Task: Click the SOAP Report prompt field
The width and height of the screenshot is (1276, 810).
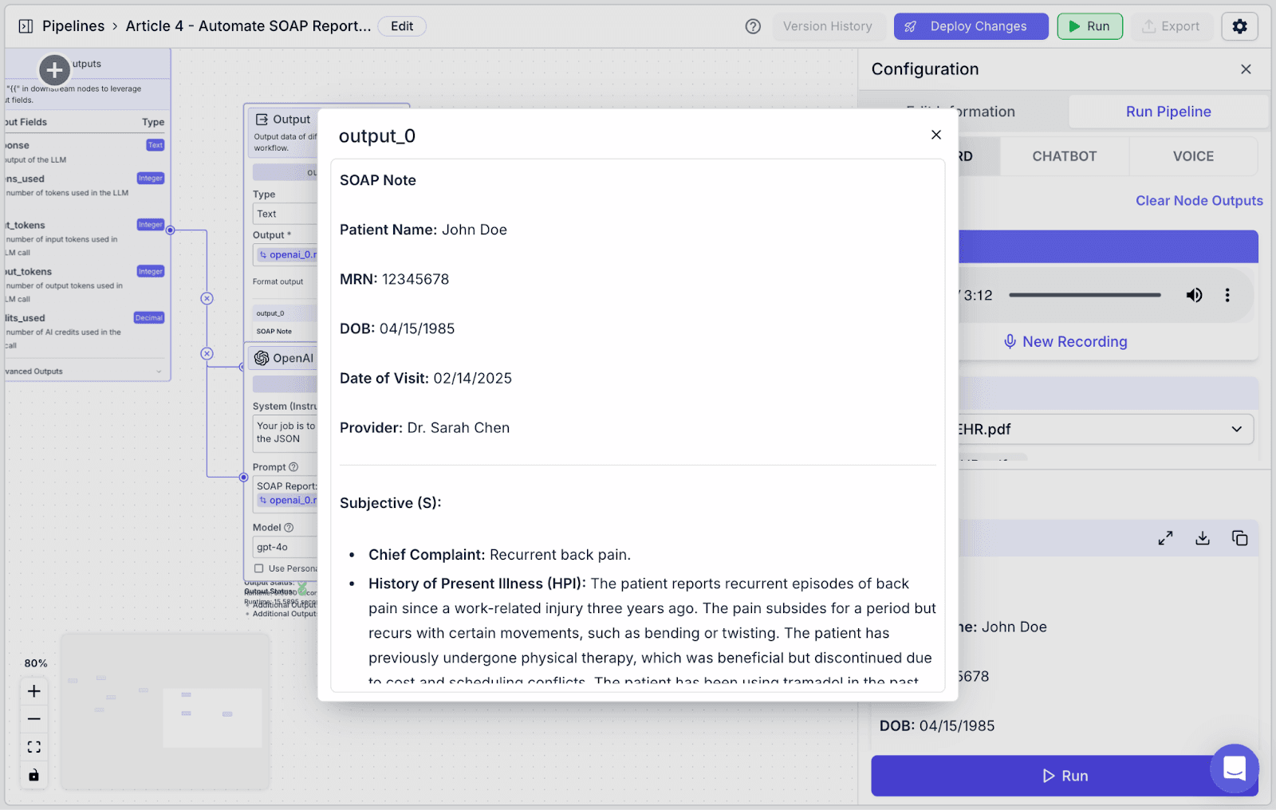Action: point(286,493)
